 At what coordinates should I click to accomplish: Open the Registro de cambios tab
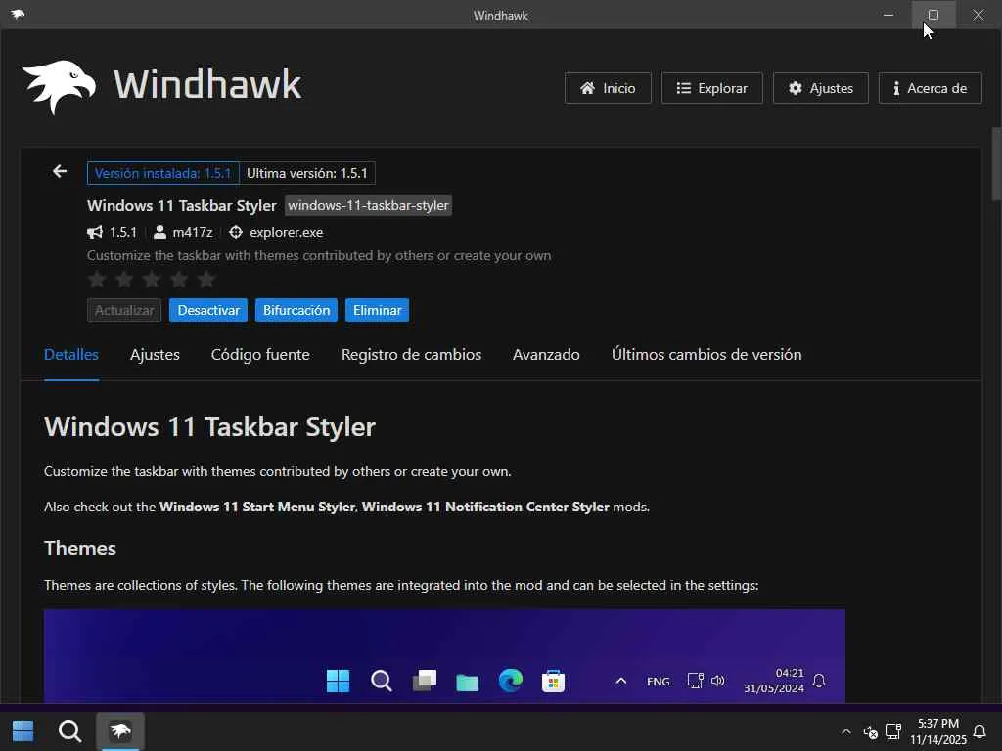coord(411,354)
